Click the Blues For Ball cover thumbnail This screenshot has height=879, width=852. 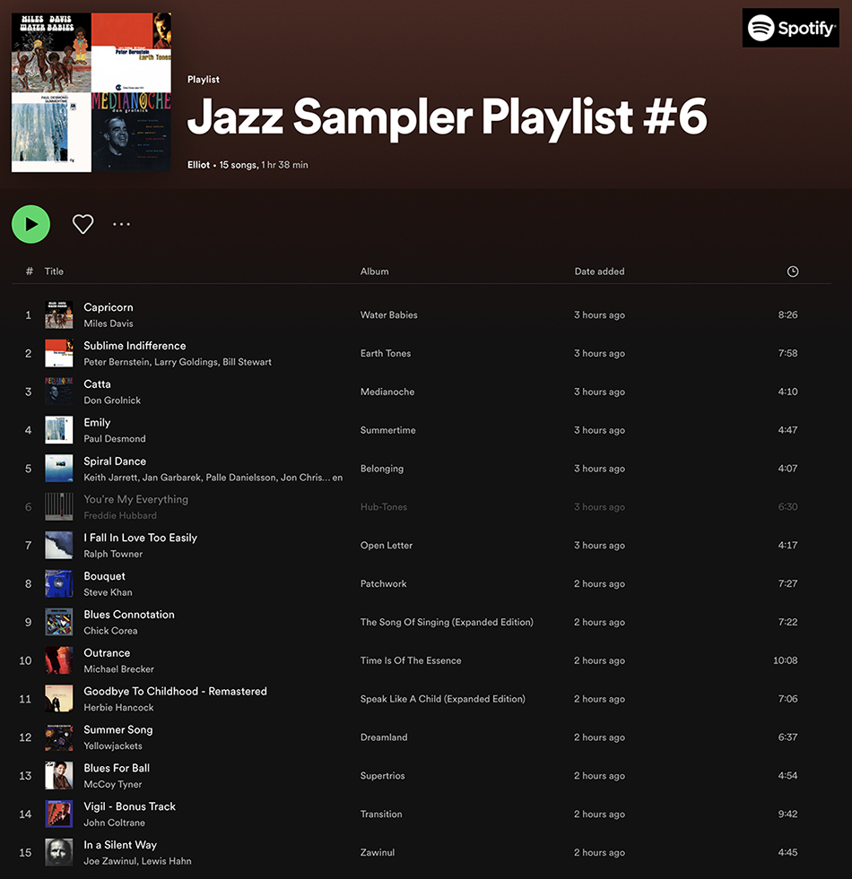coord(59,775)
